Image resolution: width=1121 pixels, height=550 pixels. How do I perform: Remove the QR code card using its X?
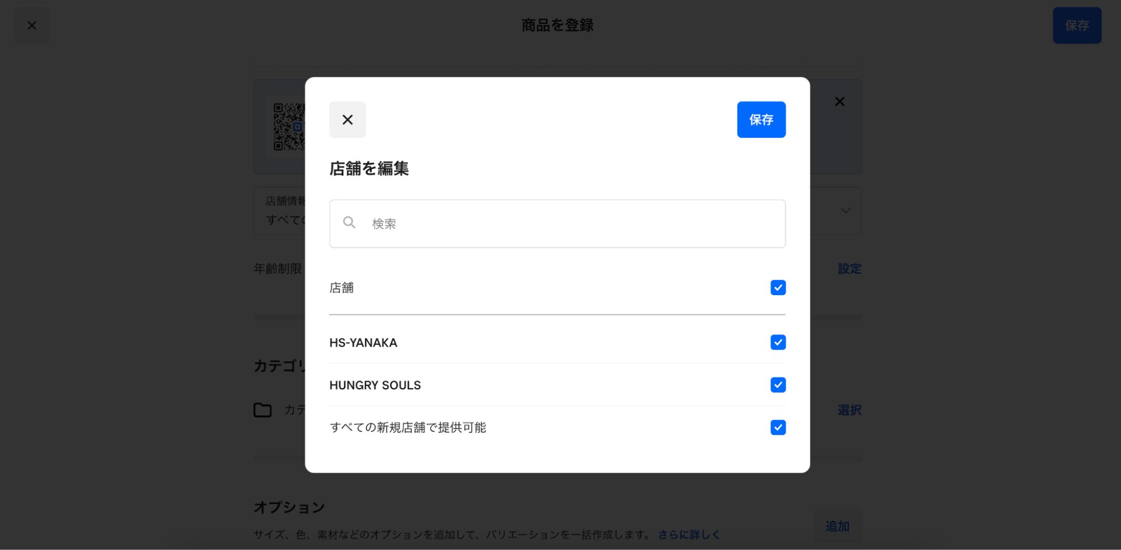[839, 101]
